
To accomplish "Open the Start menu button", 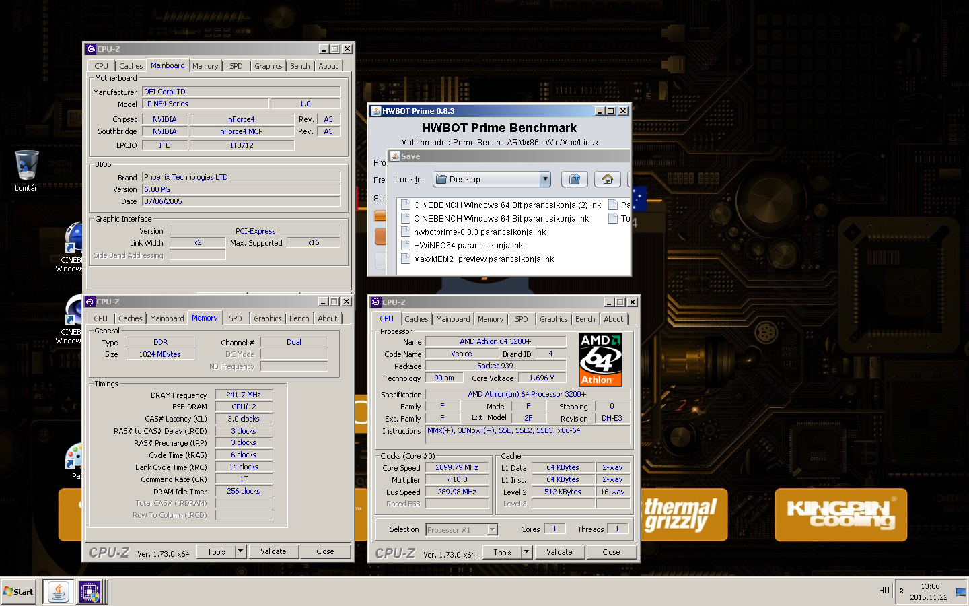I will [x=18, y=592].
